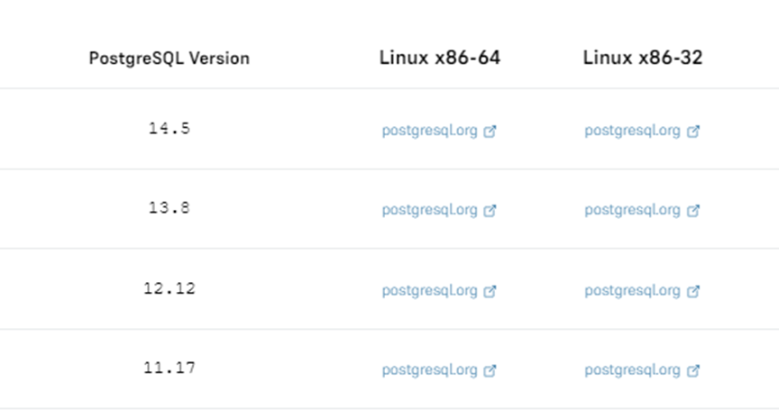Click external link icon for 13.8 Linux x86-64
This screenshot has width=779, height=419.
490,211
